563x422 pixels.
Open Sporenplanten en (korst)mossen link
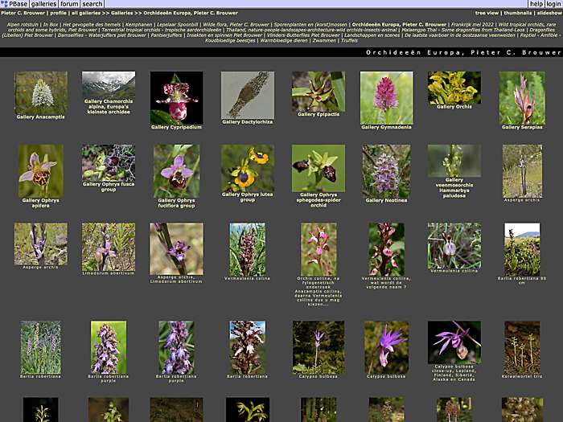[310, 25]
